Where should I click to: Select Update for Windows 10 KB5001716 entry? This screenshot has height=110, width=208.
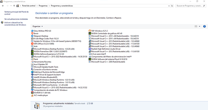(x=56, y=41)
